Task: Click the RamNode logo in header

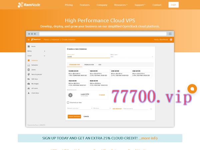Action: coord(29,5)
